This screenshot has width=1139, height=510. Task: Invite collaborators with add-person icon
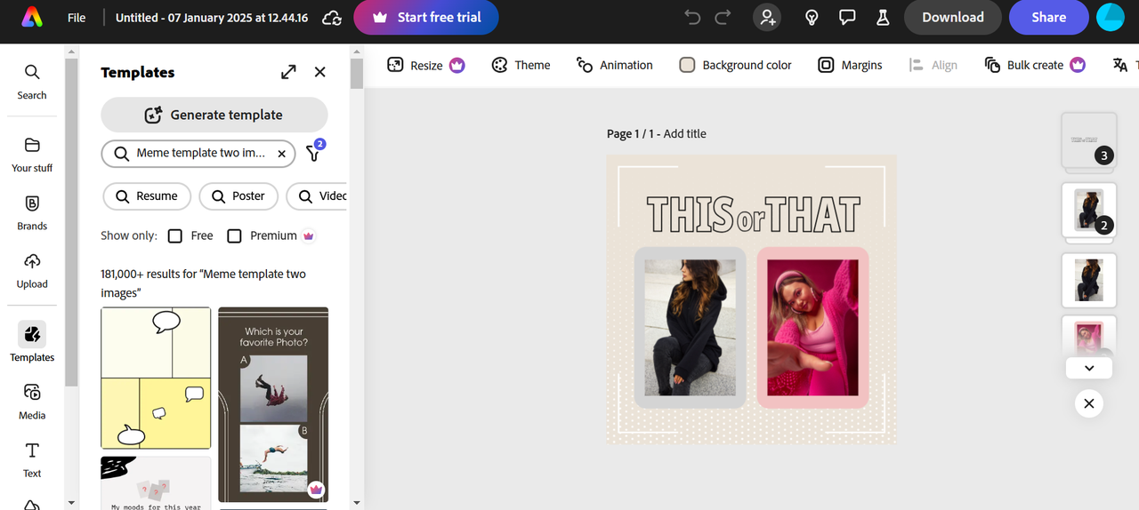(767, 17)
